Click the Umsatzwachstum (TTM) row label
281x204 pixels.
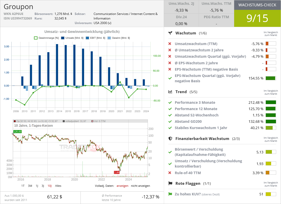pyautogui.click(x=196, y=44)
